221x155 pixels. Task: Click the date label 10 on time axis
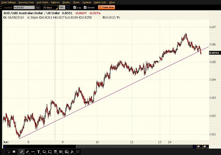click(x=97, y=142)
